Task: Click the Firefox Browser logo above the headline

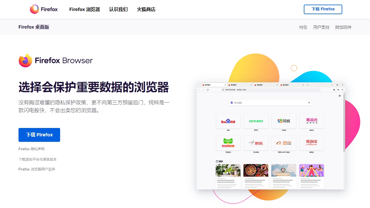Action: (55, 60)
